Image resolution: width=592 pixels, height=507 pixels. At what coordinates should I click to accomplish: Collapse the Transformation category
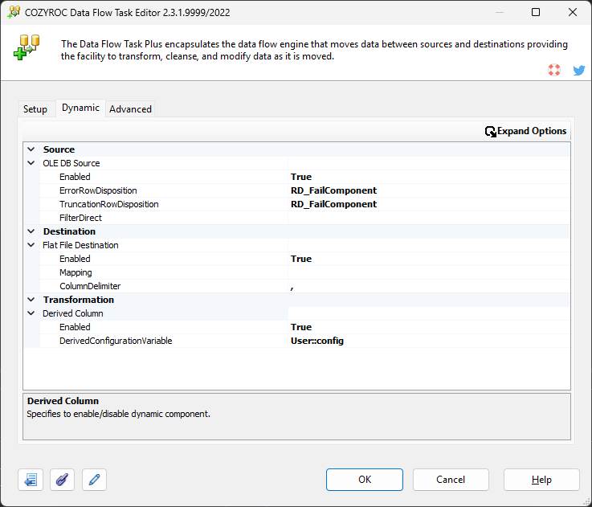click(31, 300)
